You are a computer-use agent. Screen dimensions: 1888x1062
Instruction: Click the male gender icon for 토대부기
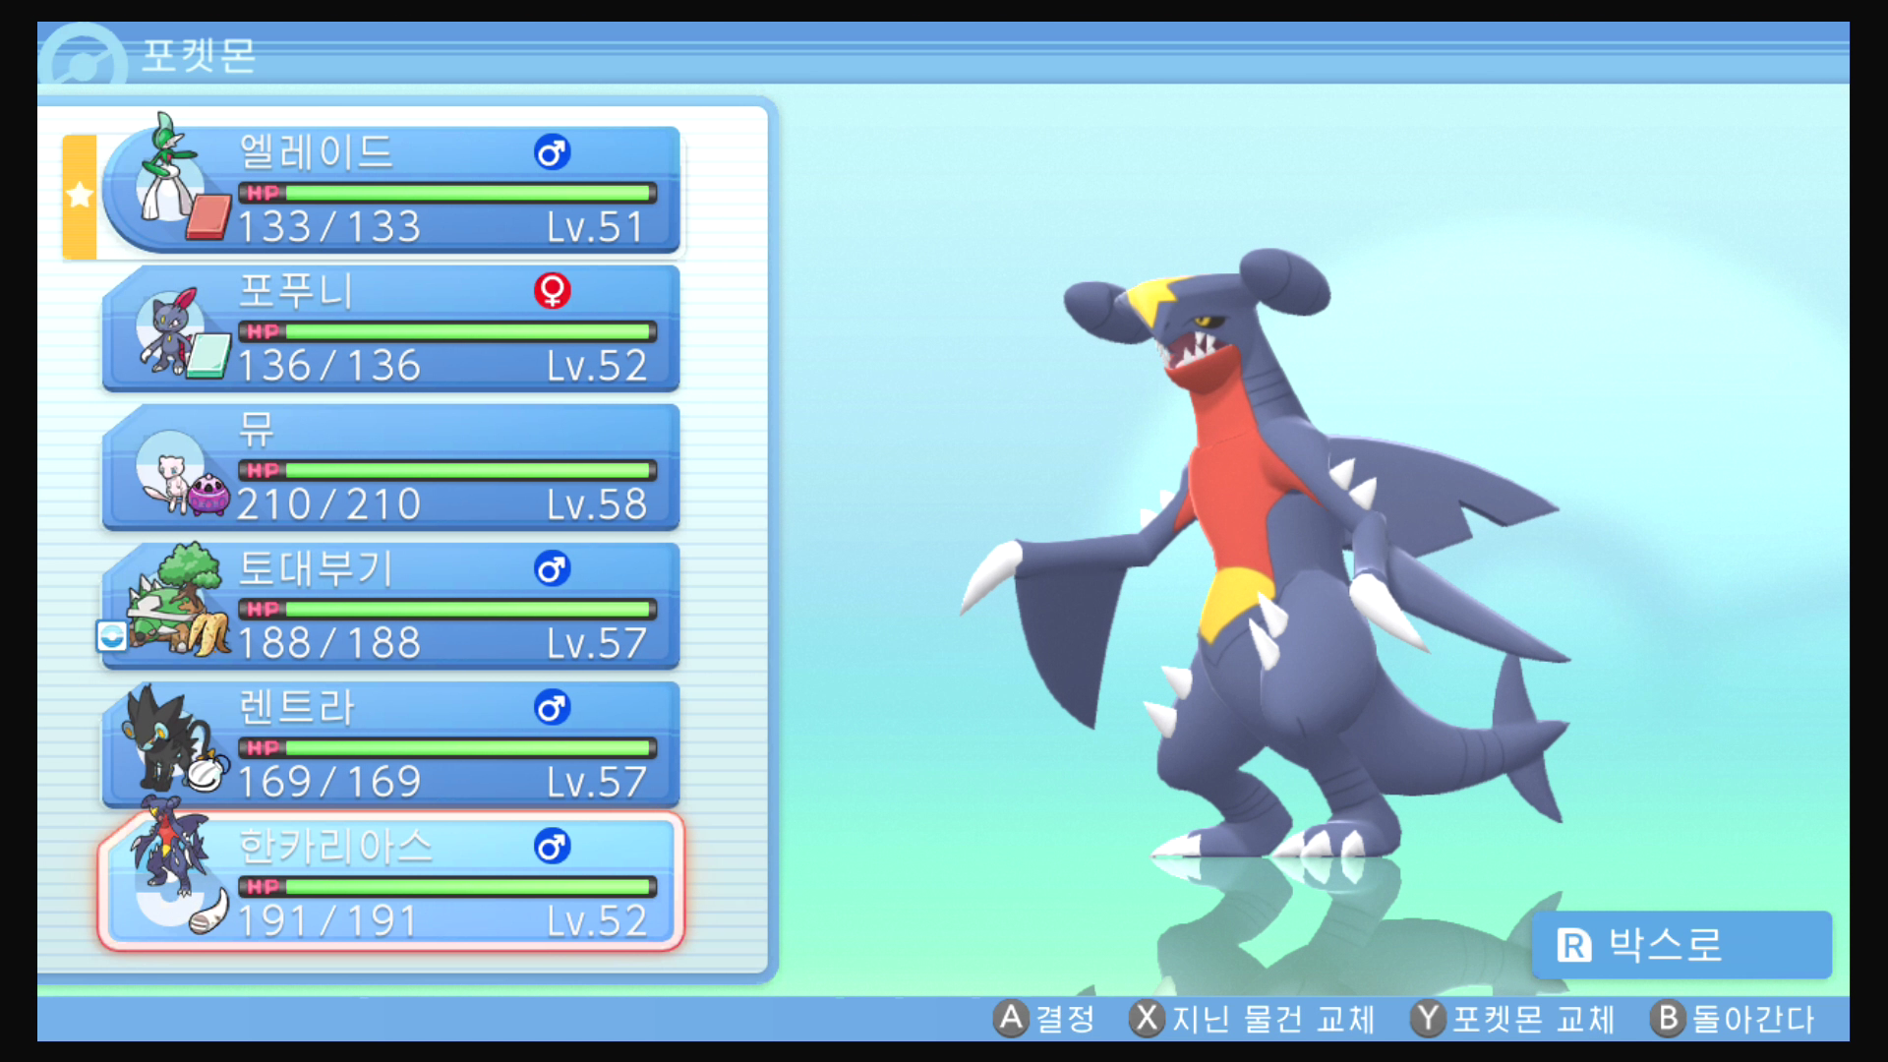(x=552, y=568)
